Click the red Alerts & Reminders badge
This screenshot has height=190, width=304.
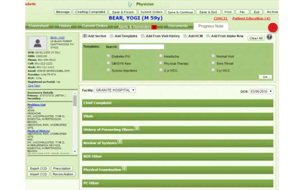[154, 27]
